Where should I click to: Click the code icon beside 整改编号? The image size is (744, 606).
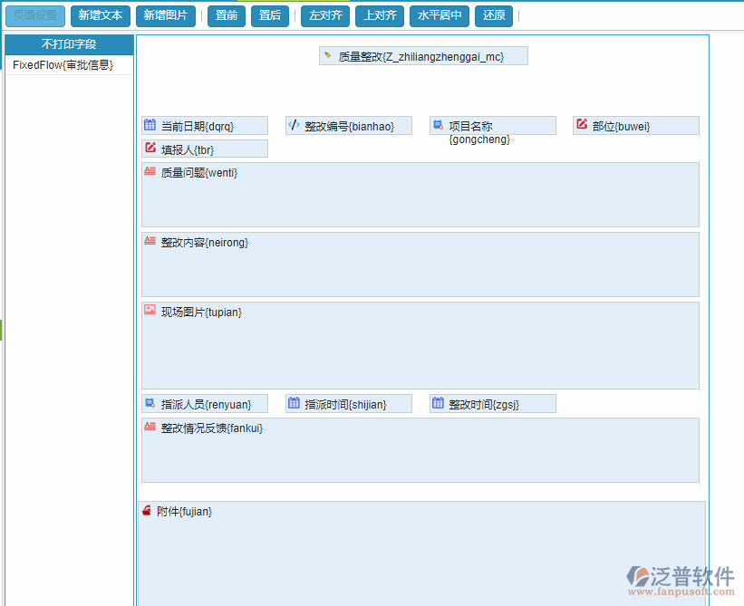[x=294, y=125]
